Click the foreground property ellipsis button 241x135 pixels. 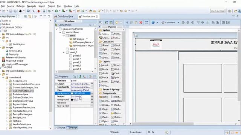tap(92, 100)
